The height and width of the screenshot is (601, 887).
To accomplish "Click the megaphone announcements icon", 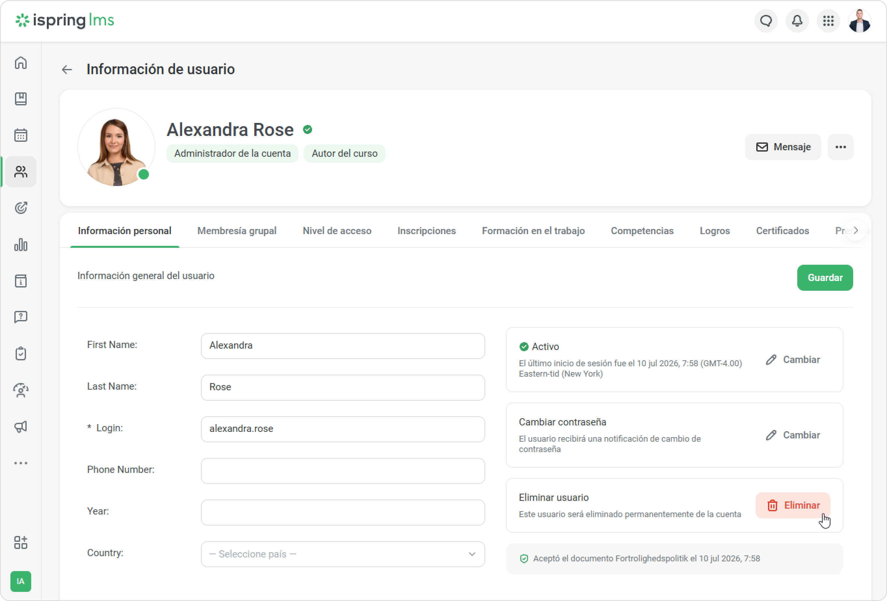I will (20, 426).
